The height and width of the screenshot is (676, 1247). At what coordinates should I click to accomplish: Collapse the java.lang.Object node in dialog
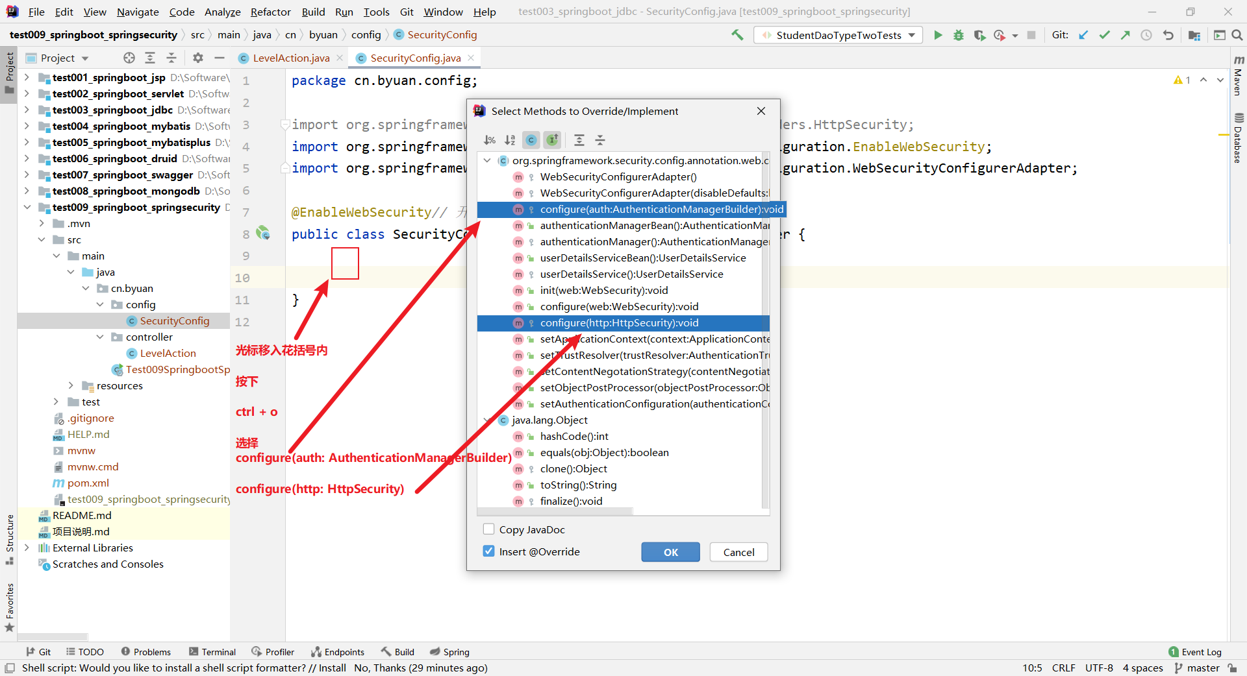coord(487,420)
